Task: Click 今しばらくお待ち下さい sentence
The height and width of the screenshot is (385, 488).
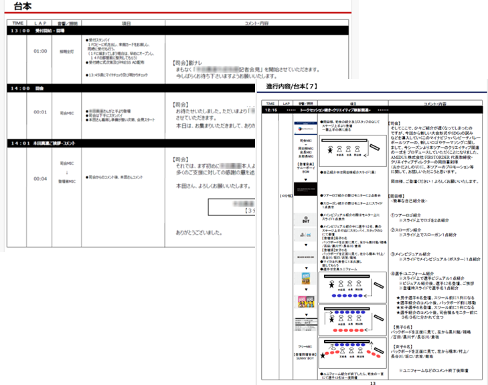Action: pos(226,76)
